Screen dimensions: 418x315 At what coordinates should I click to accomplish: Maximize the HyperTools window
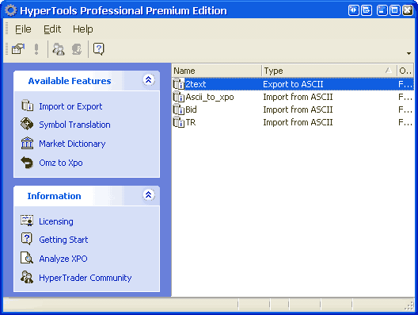tap(395, 10)
